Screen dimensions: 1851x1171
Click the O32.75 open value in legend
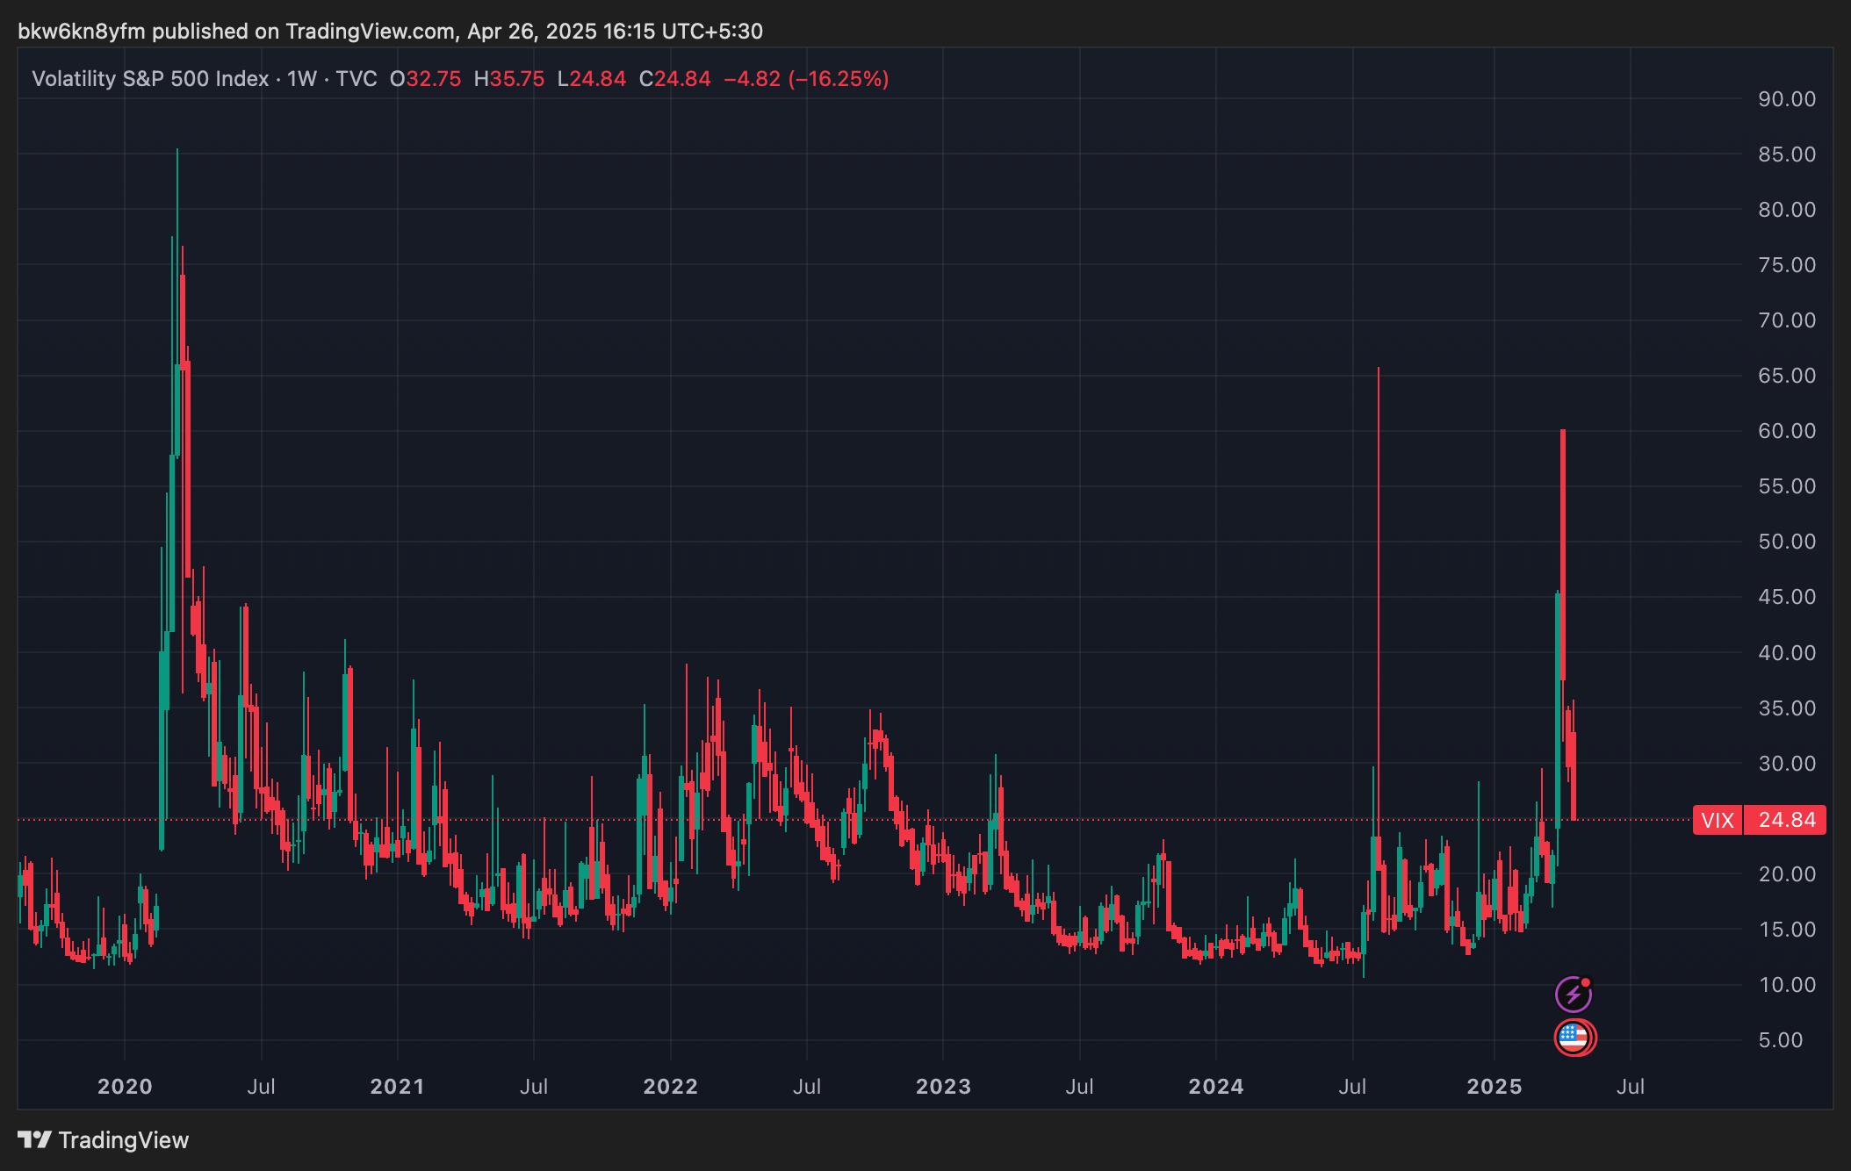[x=426, y=79]
